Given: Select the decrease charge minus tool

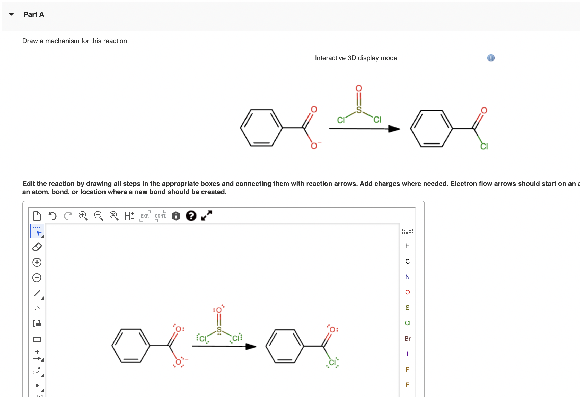Looking at the screenshot, I should pyautogui.click(x=37, y=278).
